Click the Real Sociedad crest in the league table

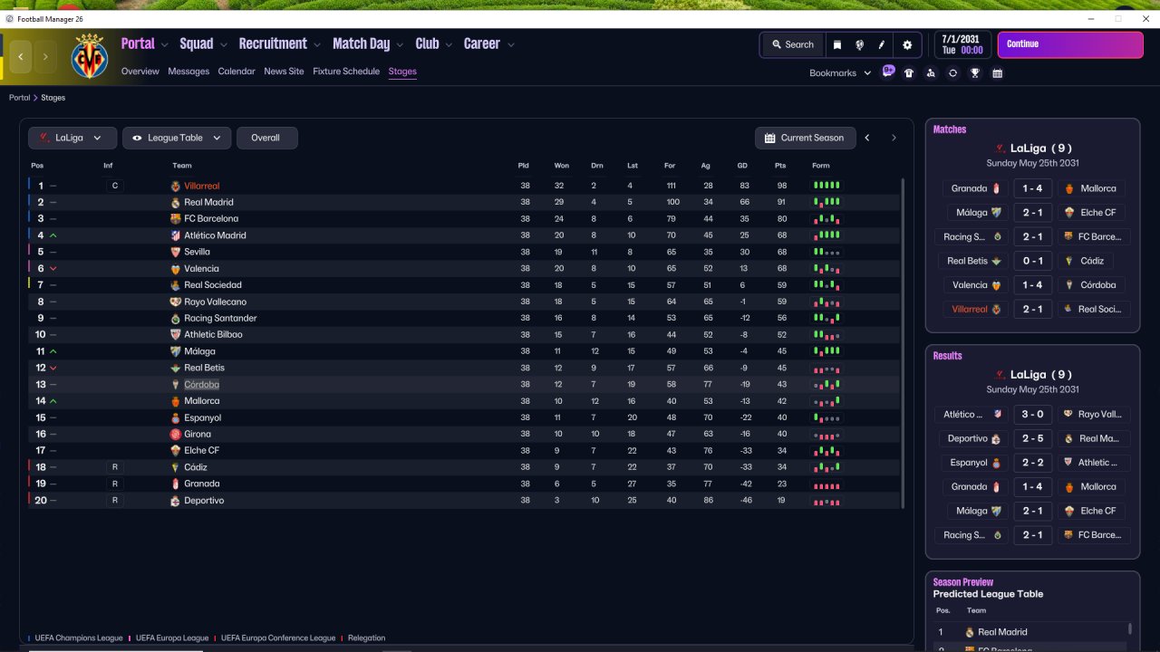(176, 285)
